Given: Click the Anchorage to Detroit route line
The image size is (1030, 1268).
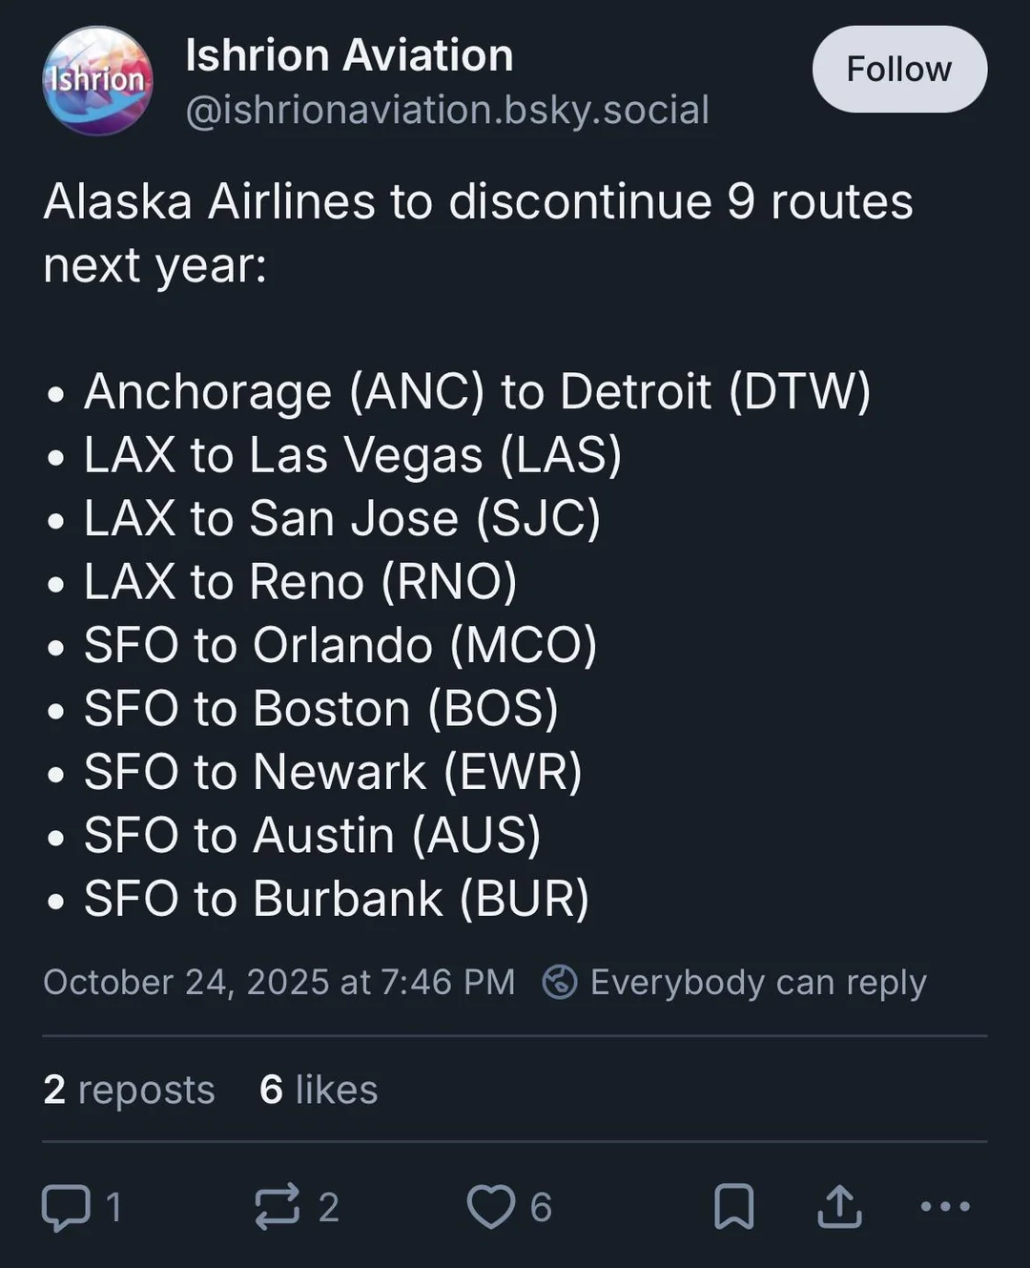Looking at the screenshot, I should click(477, 392).
